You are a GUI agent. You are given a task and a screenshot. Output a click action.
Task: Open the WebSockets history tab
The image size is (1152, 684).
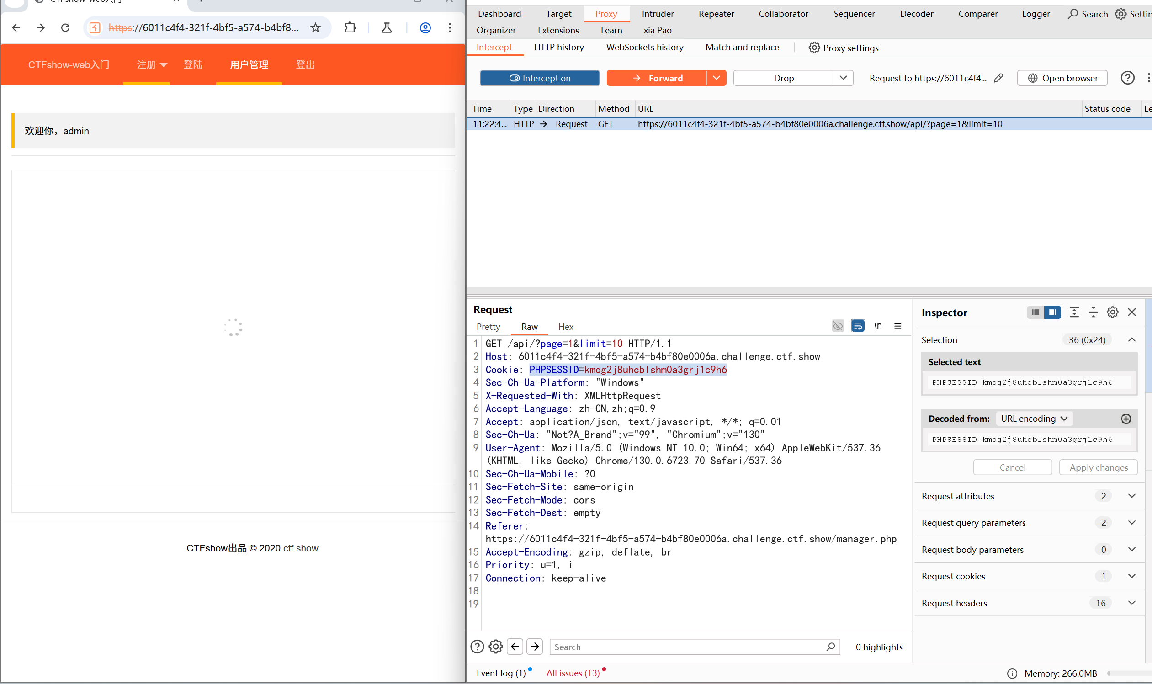(x=644, y=47)
